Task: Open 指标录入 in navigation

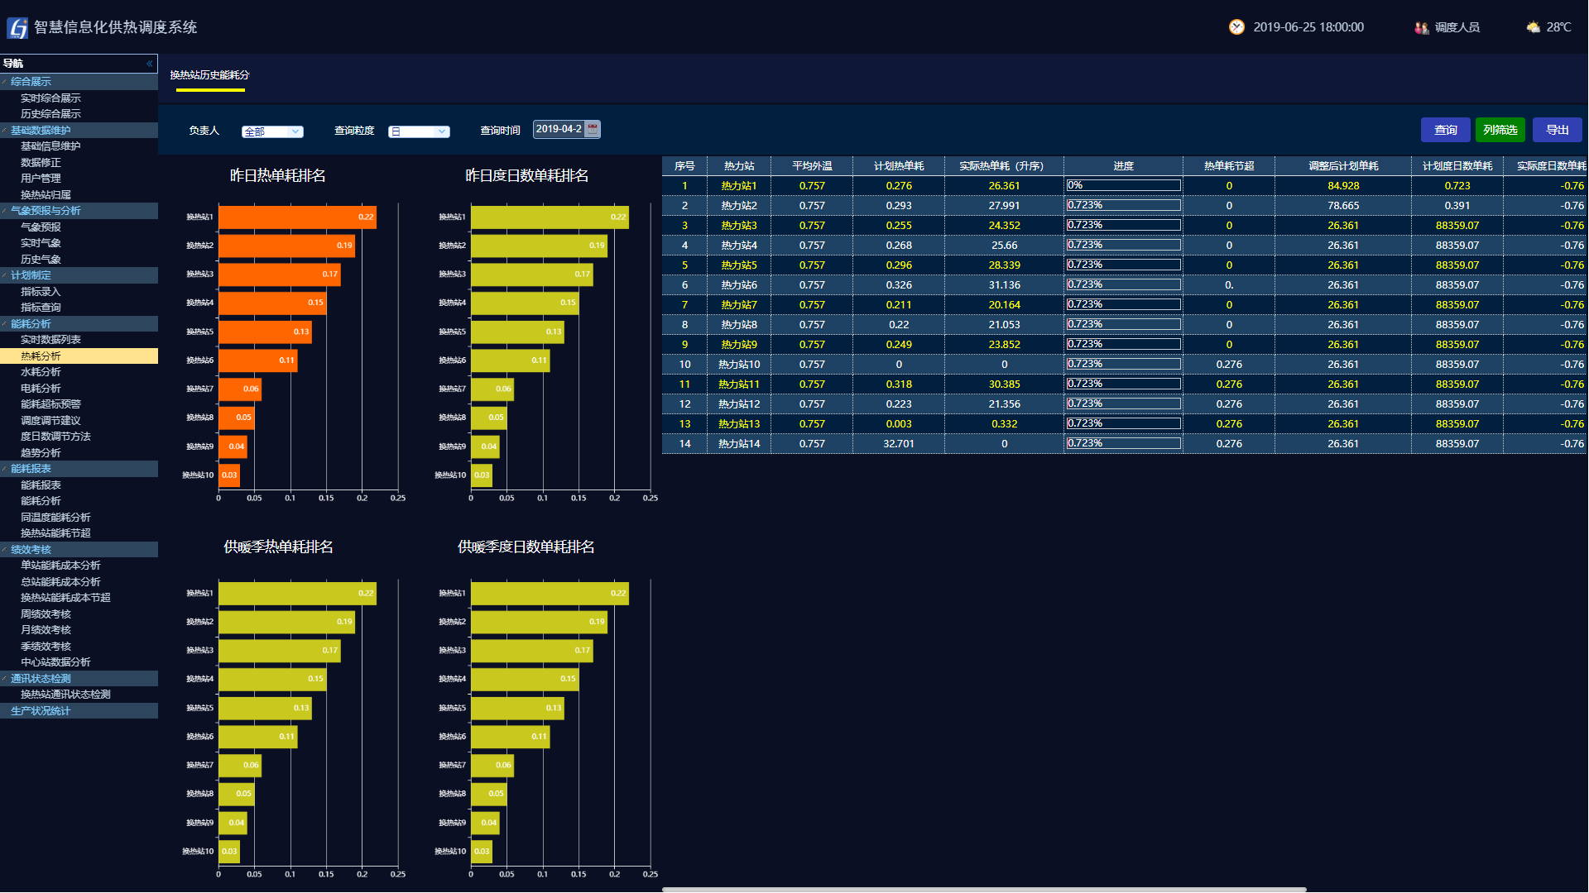Action: [x=41, y=292]
